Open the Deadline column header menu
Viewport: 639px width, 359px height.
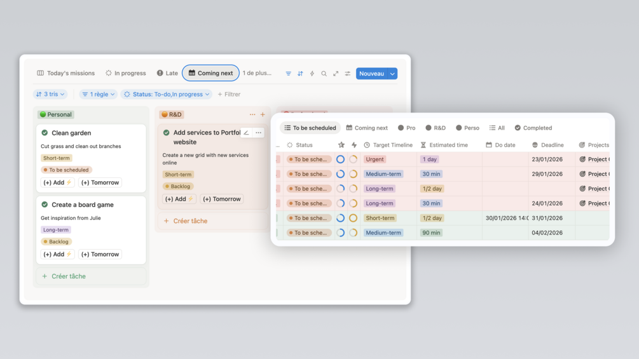[x=548, y=145]
